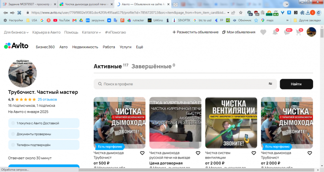Go back using the browser back arrow
The width and height of the screenshot is (324, 172).
[x=5, y=13]
